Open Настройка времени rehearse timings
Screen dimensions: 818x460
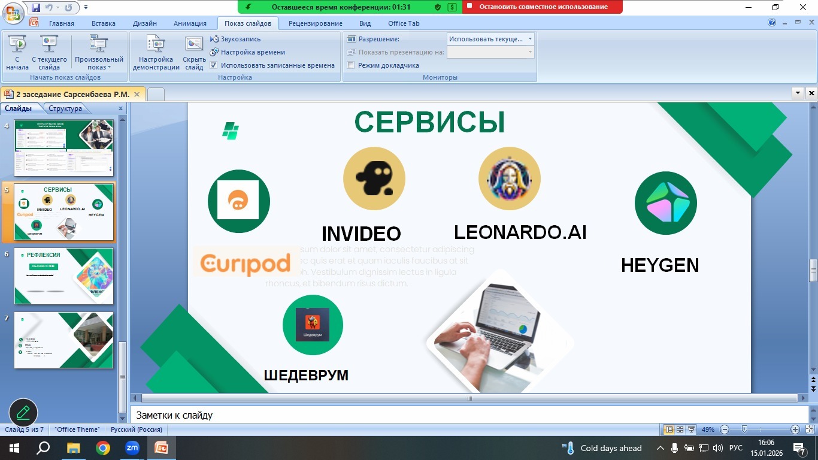point(215,52)
